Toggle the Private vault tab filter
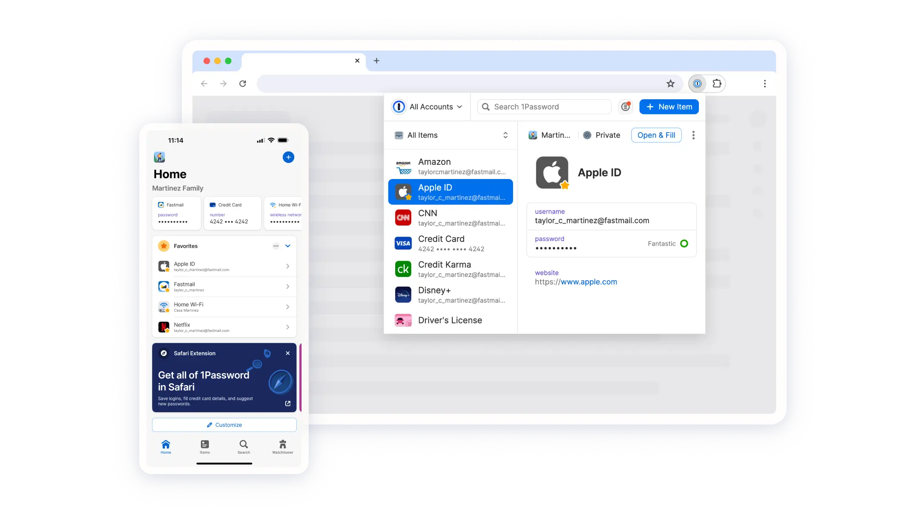 [x=601, y=135]
